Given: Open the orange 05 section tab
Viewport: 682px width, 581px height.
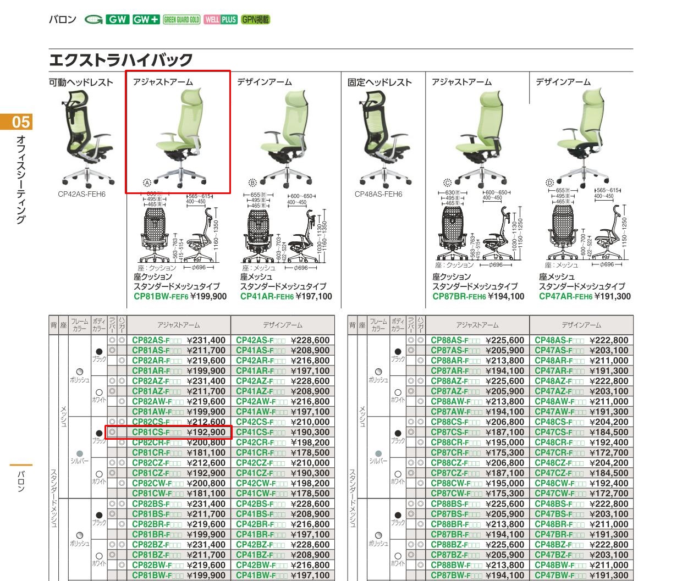Looking at the screenshot, I should [x=16, y=121].
